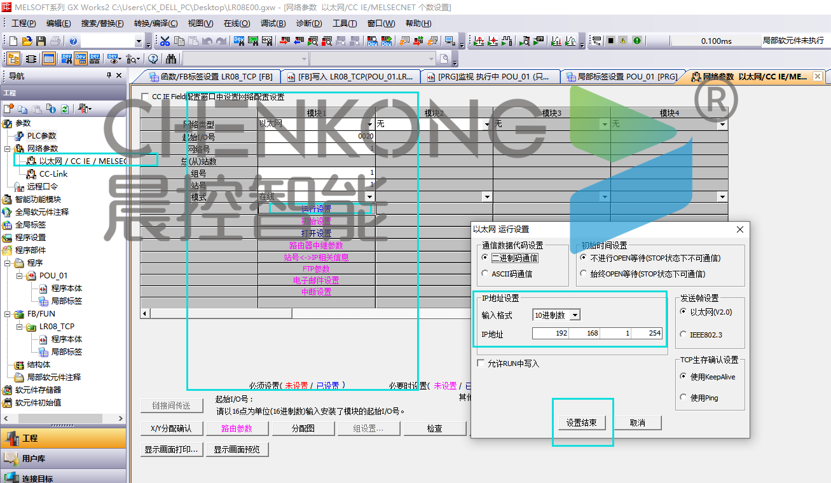Collapse the 网络参数 tree node
Screen dimensions: 831x483
point(8,149)
